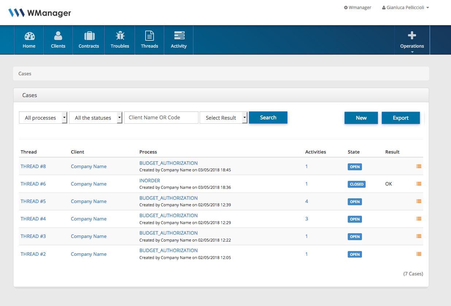Click list icon for THREAD #8 row
This screenshot has width=451, height=306.
click(419, 166)
